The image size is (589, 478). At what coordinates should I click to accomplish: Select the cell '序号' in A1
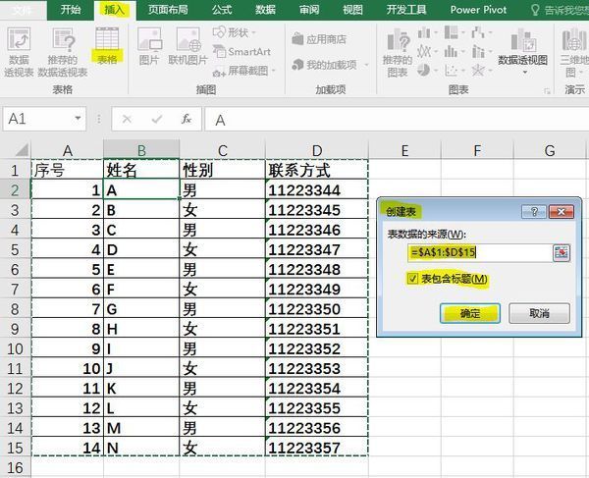pos(67,170)
